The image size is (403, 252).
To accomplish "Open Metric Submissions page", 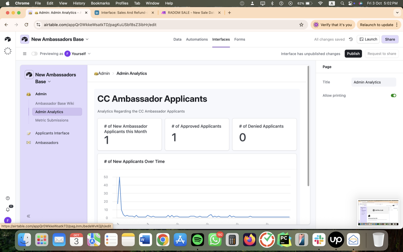I will pos(52,120).
